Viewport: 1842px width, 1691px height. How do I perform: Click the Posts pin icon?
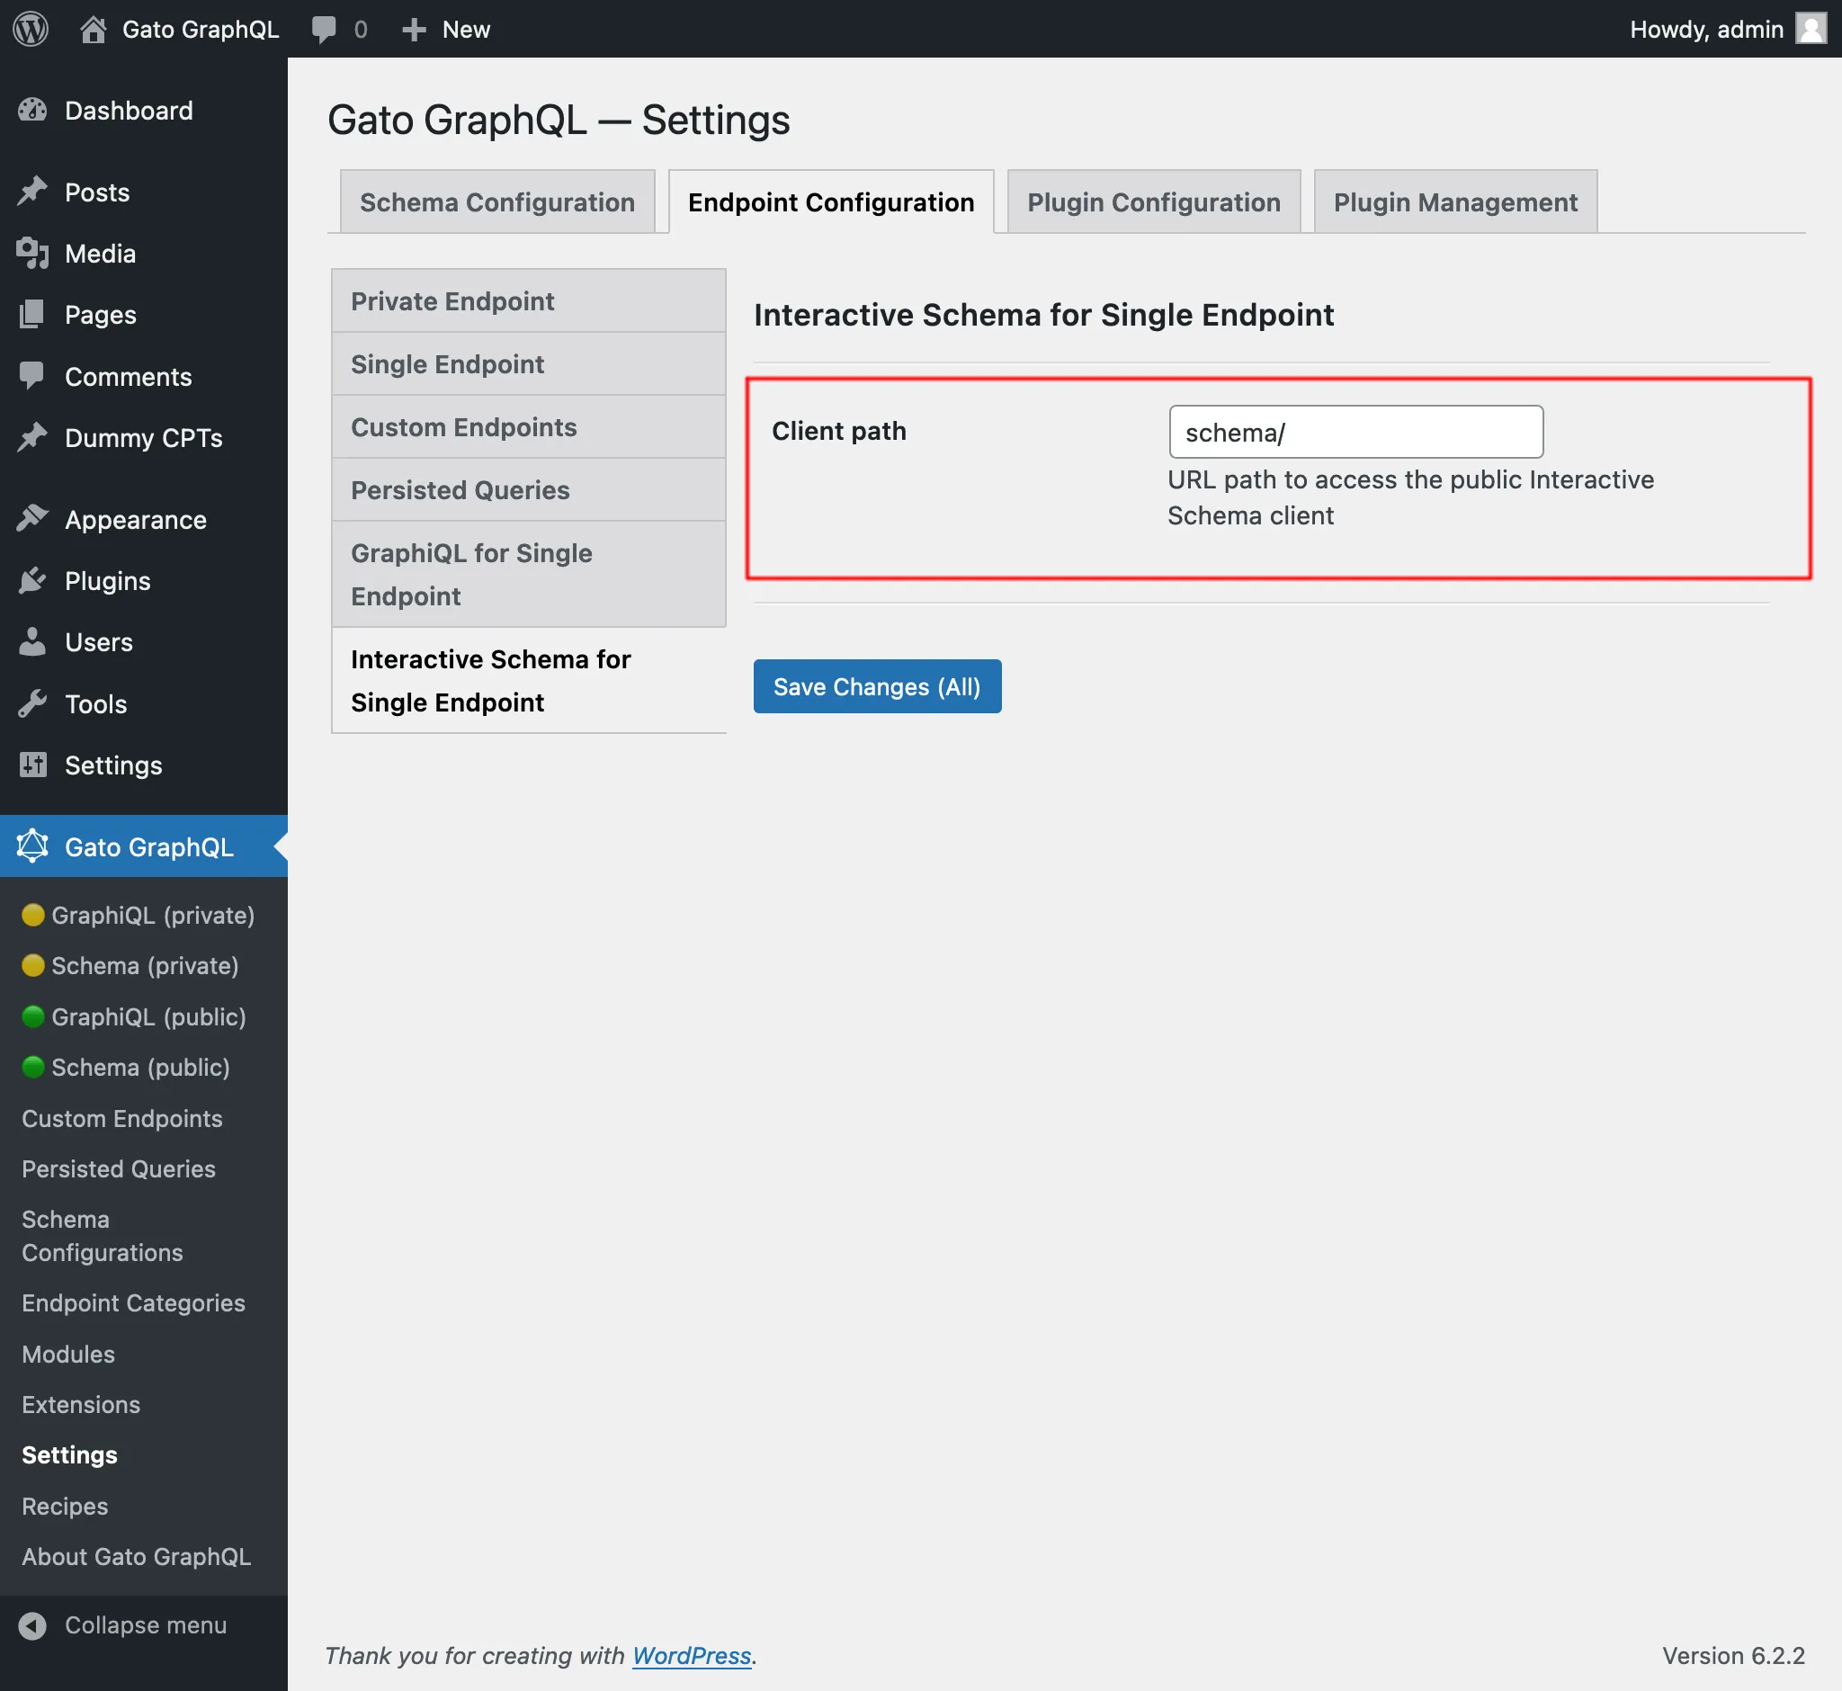tap(33, 192)
